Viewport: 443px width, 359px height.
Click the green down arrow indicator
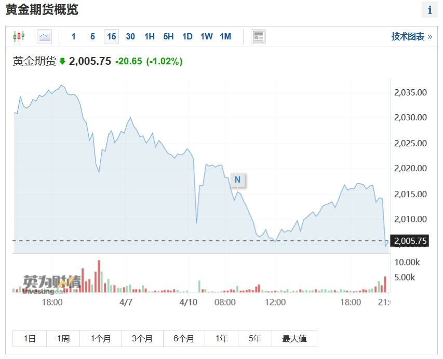pyautogui.click(x=62, y=61)
